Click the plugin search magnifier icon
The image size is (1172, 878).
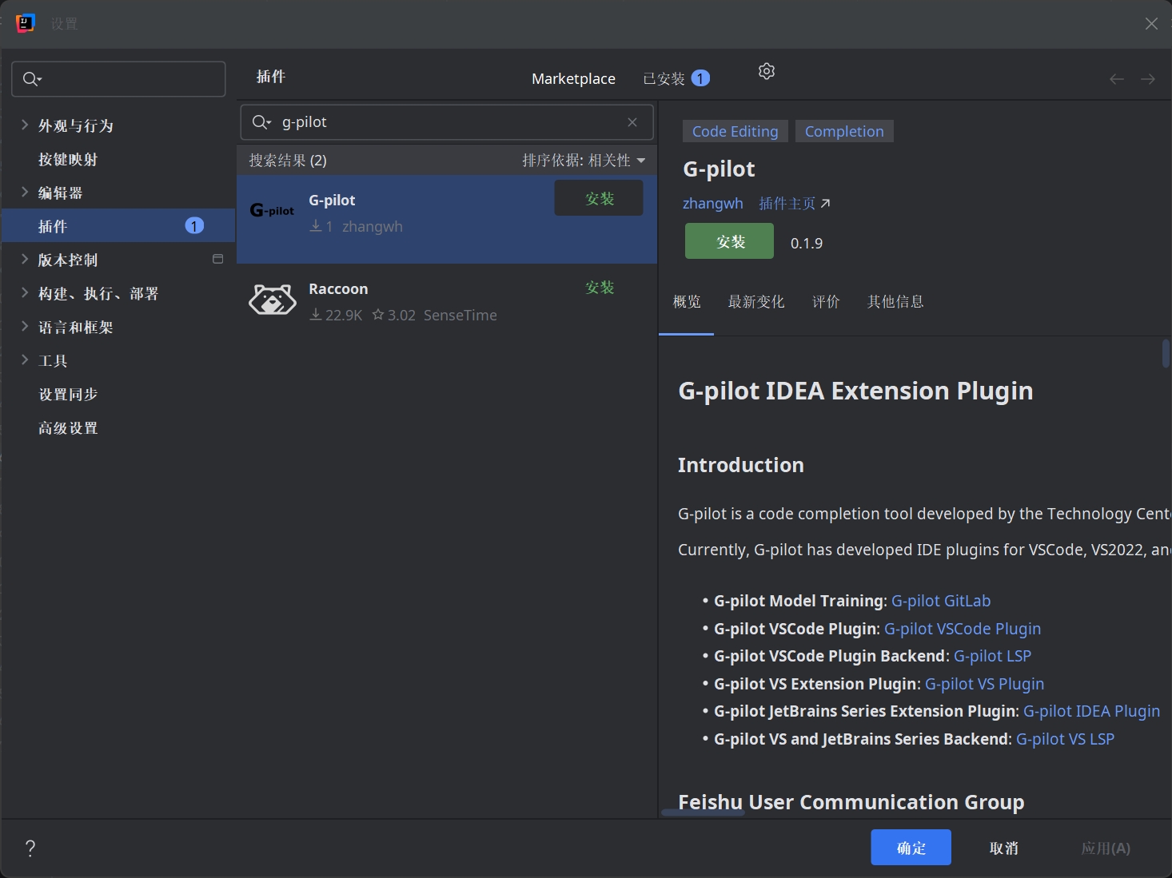[261, 122]
